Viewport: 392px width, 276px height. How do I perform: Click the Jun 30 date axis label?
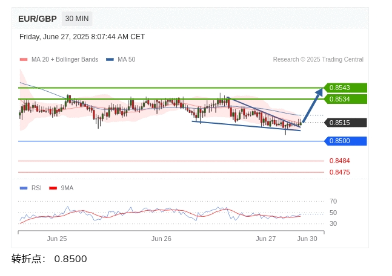(x=307, y=239)
